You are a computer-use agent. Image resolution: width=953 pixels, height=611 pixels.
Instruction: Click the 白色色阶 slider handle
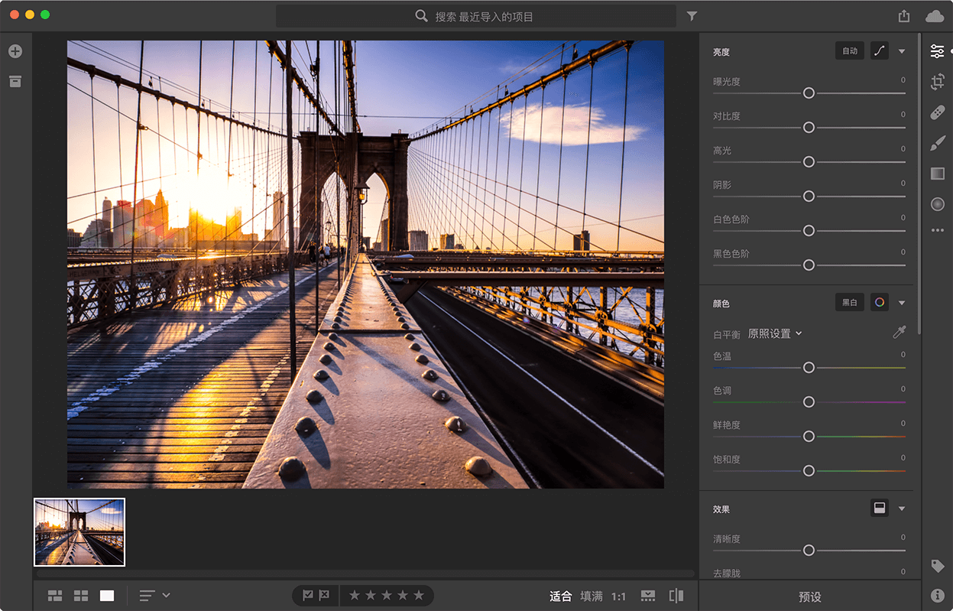pos(809,230)
